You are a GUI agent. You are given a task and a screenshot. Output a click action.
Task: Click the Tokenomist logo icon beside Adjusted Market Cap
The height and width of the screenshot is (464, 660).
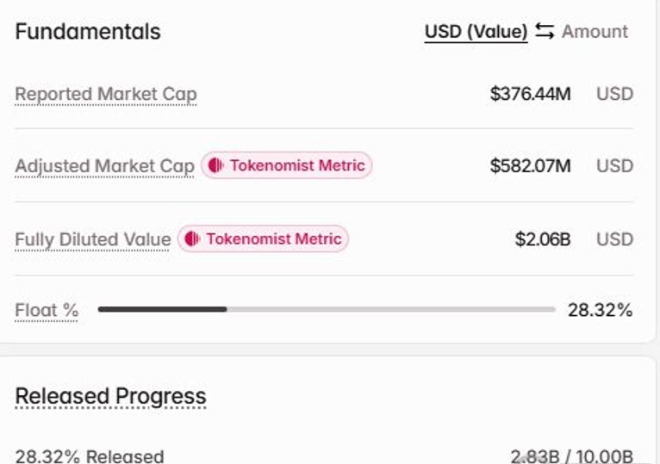[x=215, y=165]
